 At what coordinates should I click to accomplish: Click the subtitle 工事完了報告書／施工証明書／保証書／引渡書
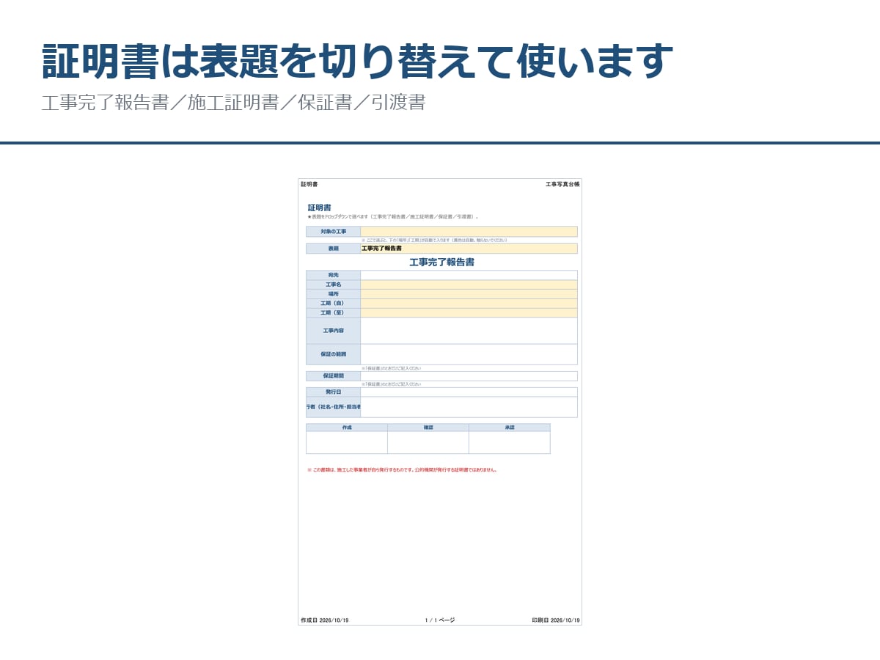[x=233, y=103]
